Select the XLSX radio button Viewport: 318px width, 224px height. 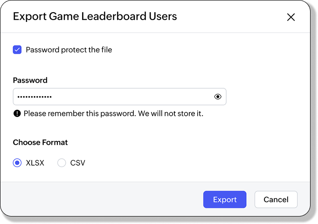pos(17,163)
